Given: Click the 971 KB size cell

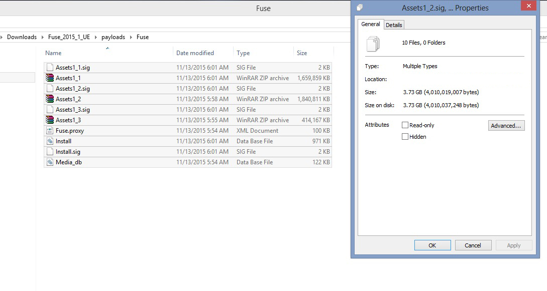Looking at the screenshot, I should [x=321, y=141].
